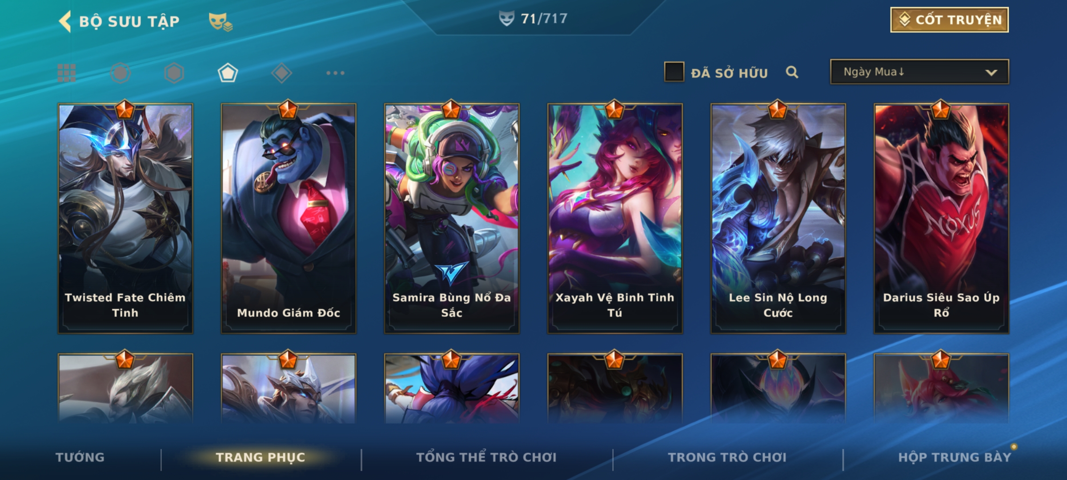Select the circular rarity filter icon

point(120,73)
